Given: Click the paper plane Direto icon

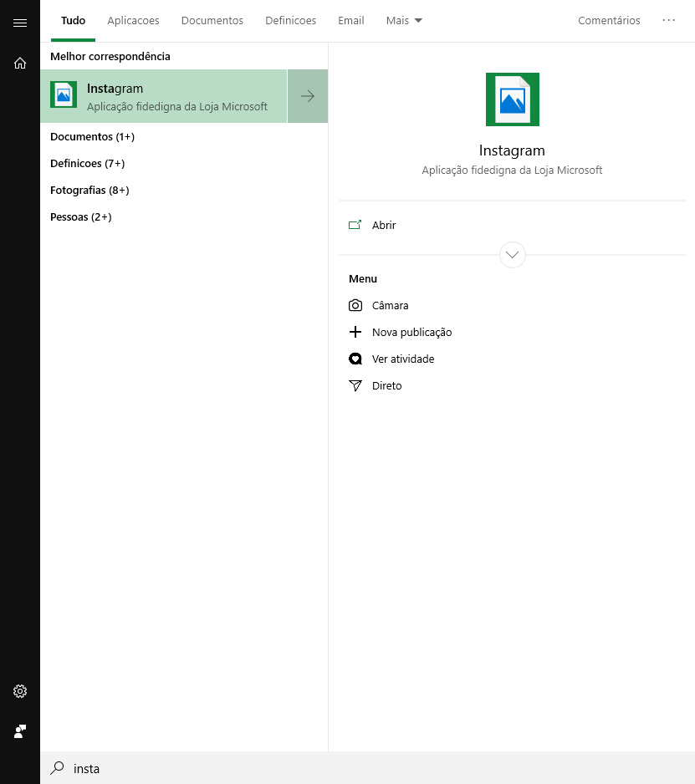Looking at the screenshot, I should point(355,385).
